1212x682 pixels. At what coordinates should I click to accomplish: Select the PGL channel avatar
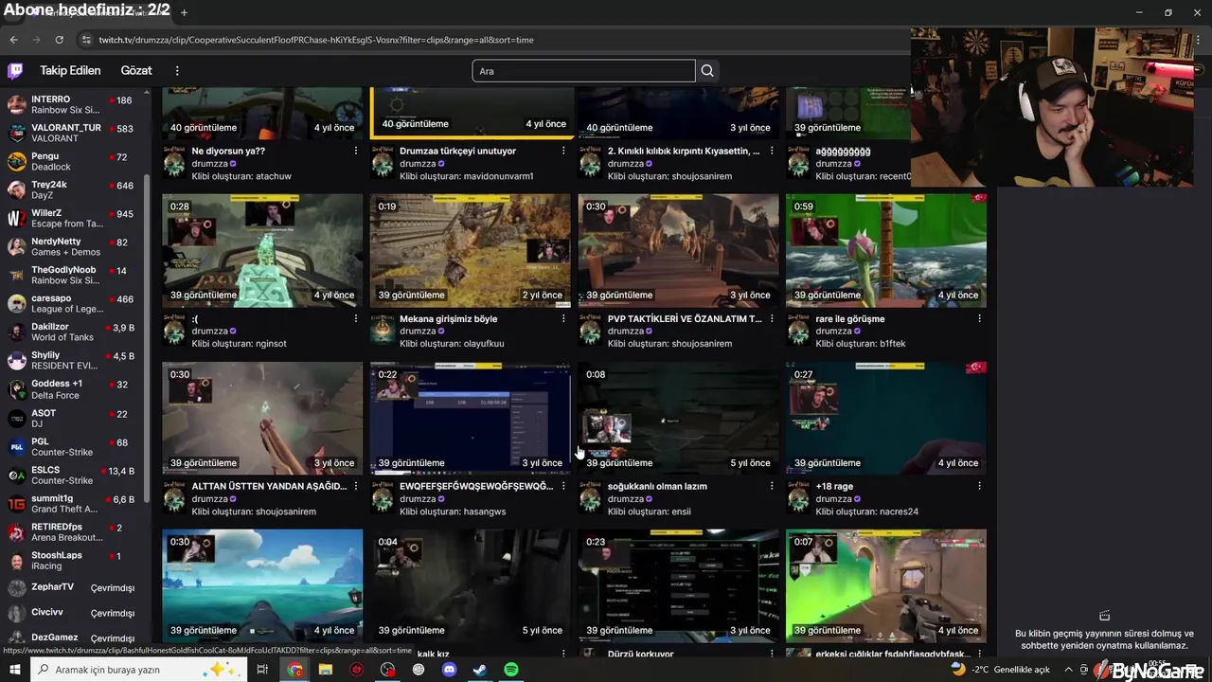pos(16,447)
